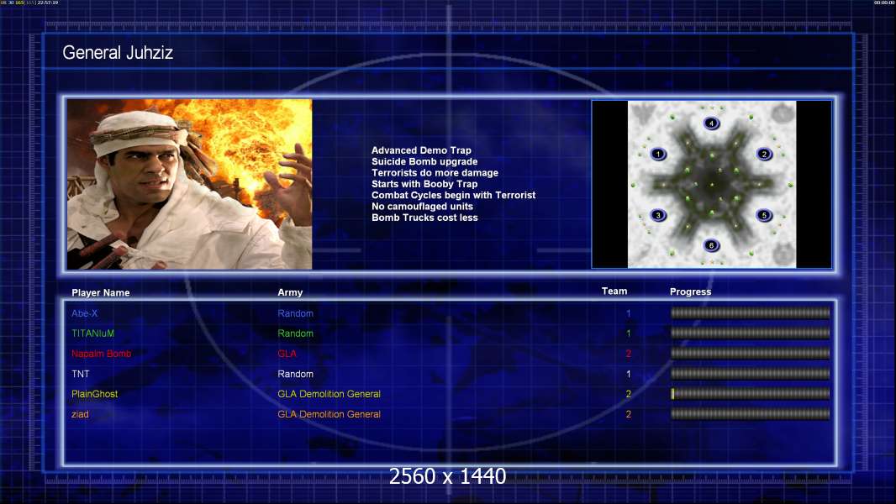Select player name Abe-X
896x504 pixels.
coord(85,313)
